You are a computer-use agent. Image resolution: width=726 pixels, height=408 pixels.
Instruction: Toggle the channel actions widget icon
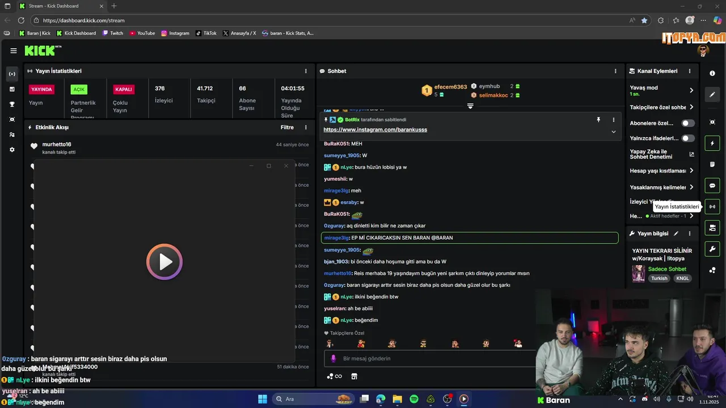pos(712,228)
